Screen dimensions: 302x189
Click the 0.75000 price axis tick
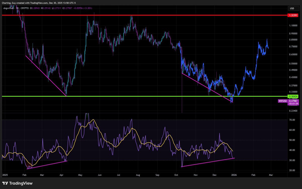(x=293, y=47)
